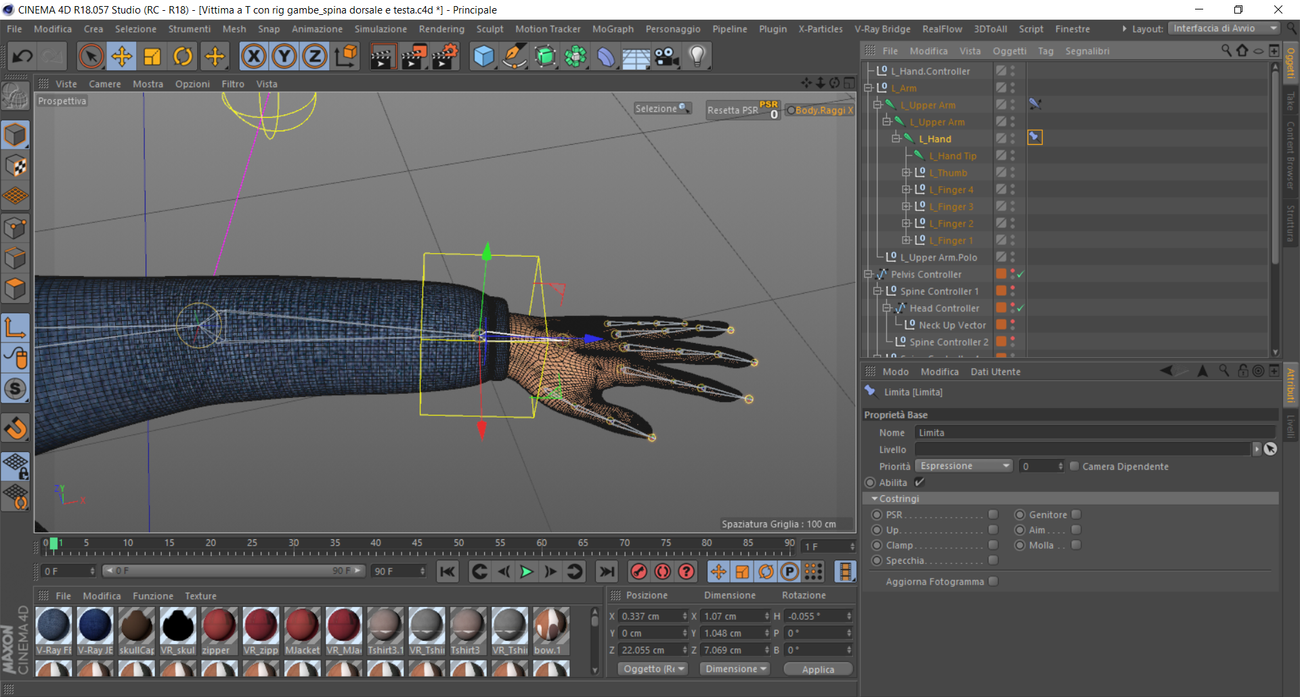Select the Live Selection tool
Image resolution: width=1300 pixels, height=697 pixels.
pos(91,57)
